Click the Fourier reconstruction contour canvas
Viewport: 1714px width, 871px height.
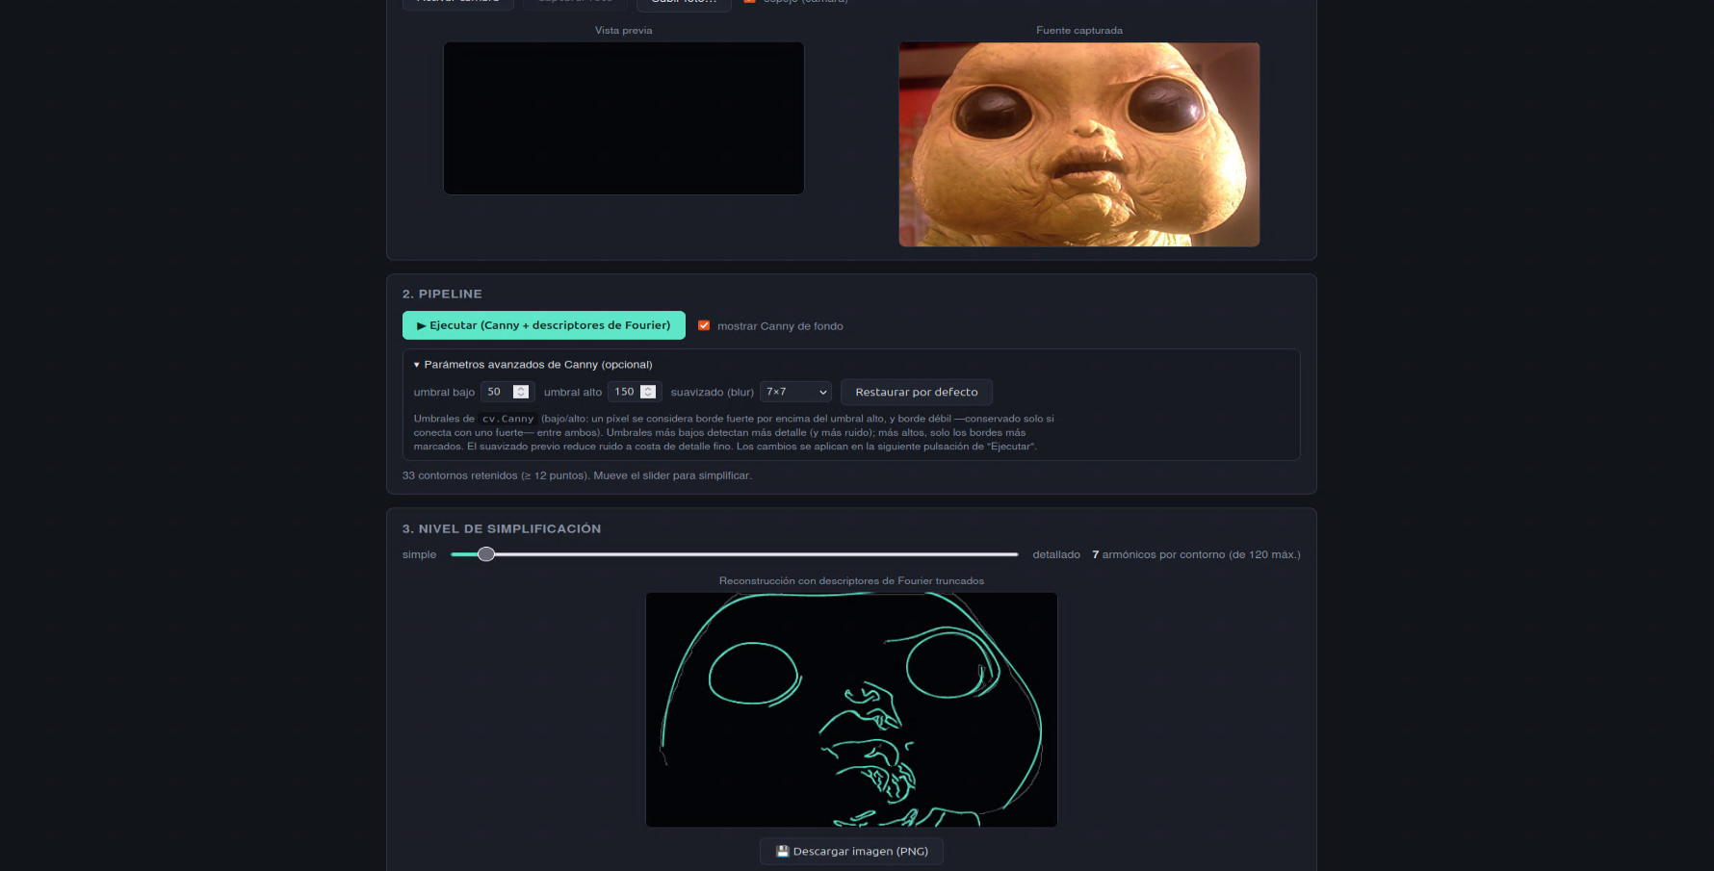pyautogui.click(x=851, y=709)
